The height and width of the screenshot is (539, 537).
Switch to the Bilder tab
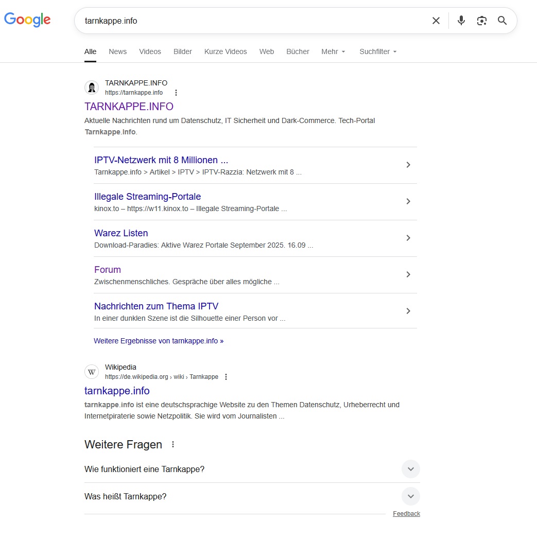click(x=183, y=51)
